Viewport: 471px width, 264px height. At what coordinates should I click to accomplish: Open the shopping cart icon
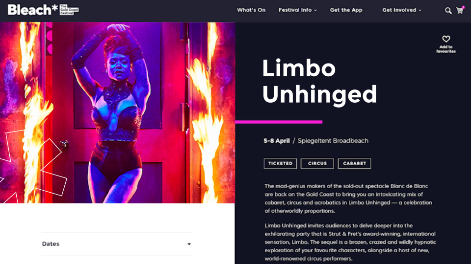point(460,10)
